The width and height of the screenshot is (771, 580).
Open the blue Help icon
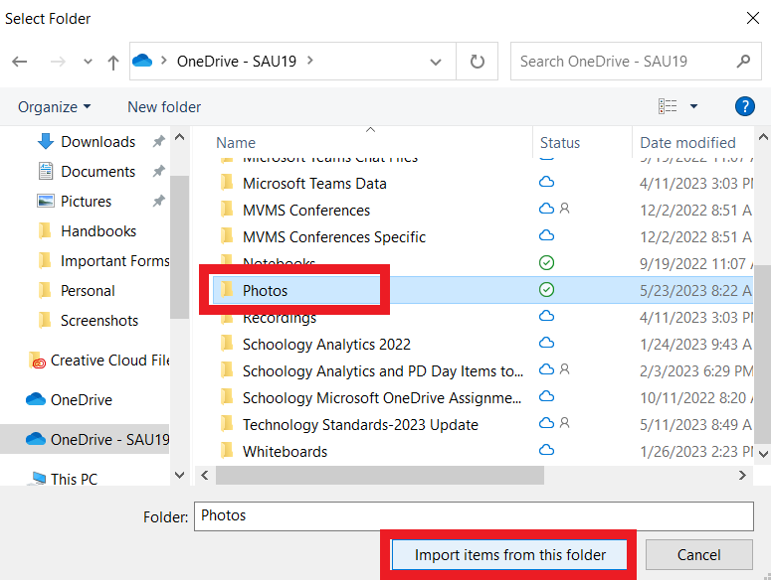(x=744, y=106)
